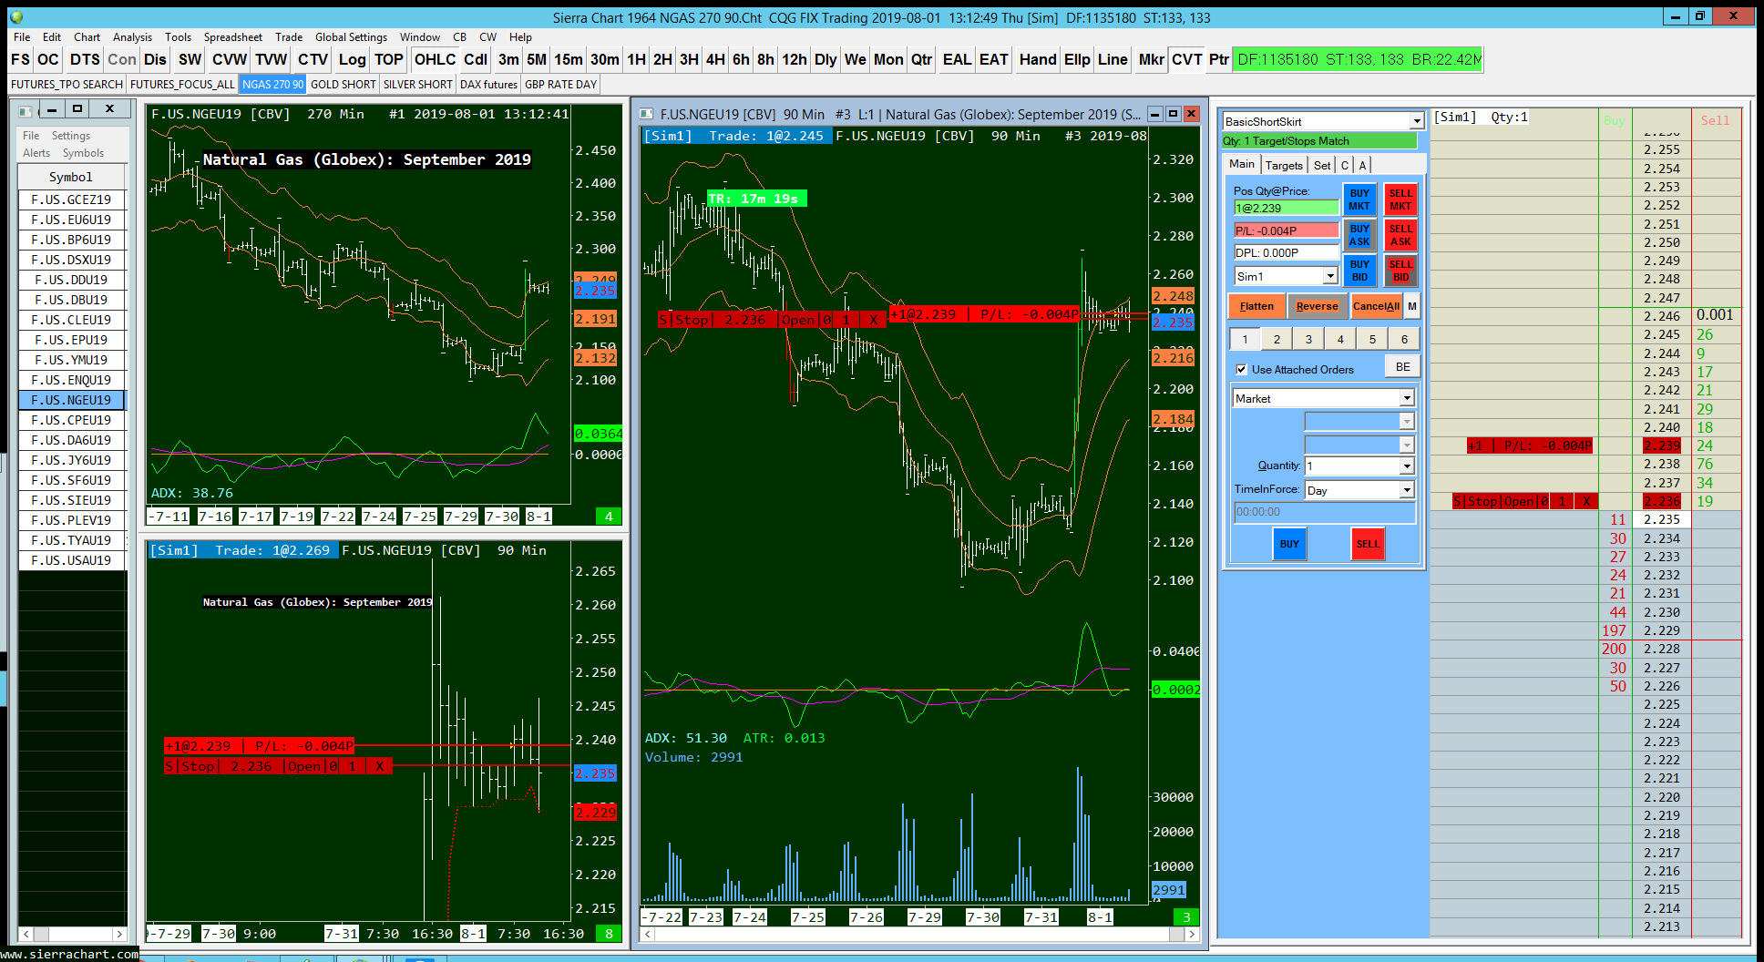Toggle the Use Attached Orders checkbox

coord(1241,369)
